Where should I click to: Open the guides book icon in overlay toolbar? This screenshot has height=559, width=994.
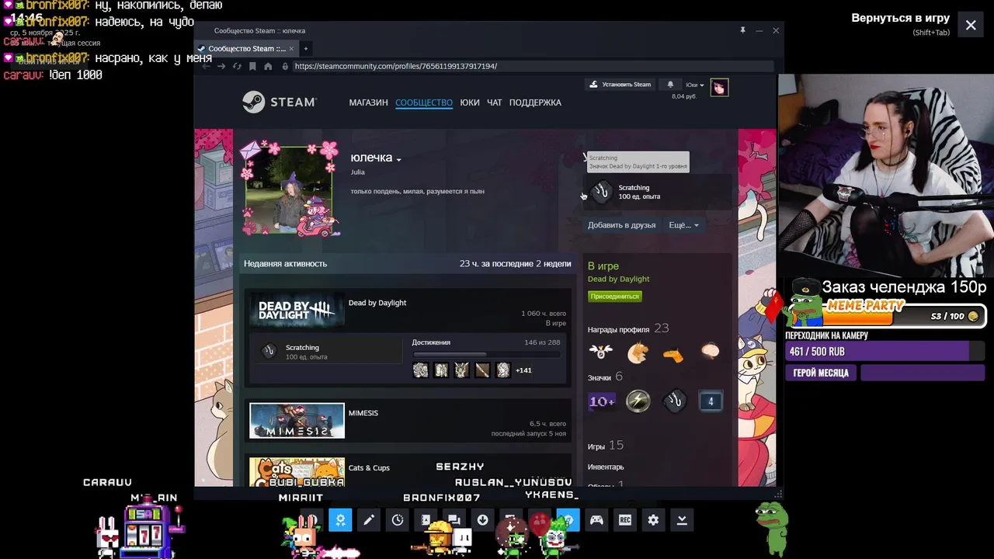[x=426, y=520]
